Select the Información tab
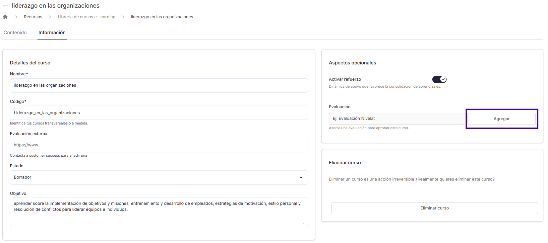Image resolution: width=548 pixels, height=243 pixels. coord(52,33)
